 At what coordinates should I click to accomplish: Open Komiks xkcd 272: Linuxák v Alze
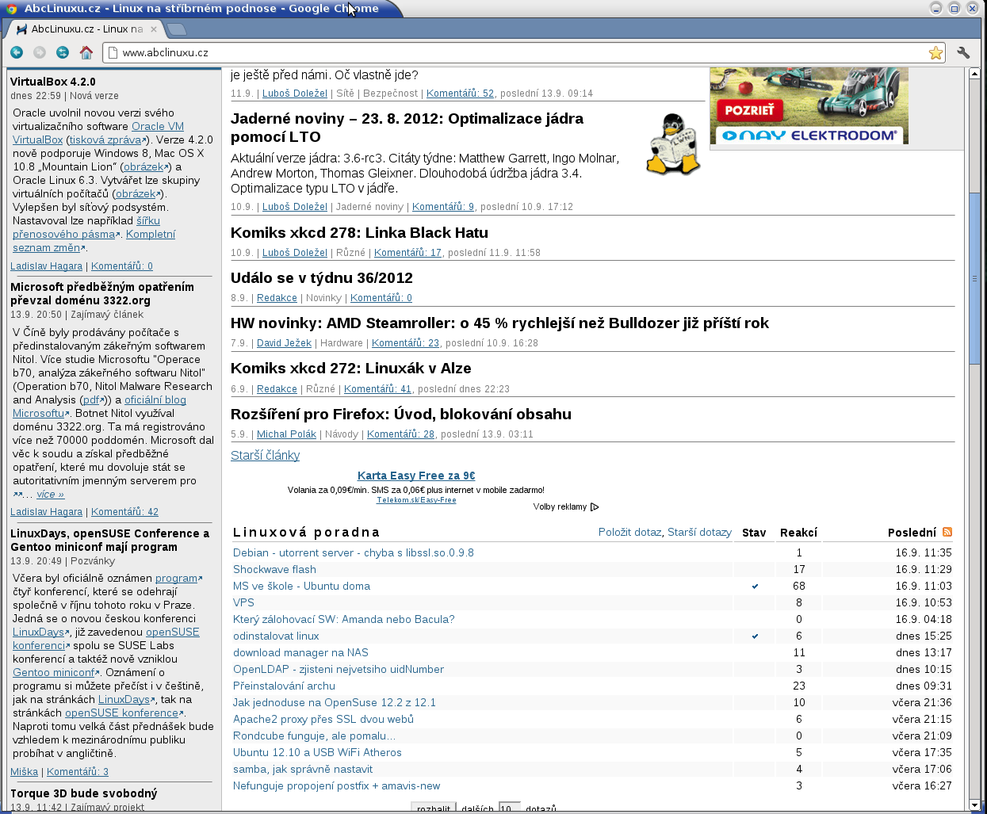click(351, 369)
